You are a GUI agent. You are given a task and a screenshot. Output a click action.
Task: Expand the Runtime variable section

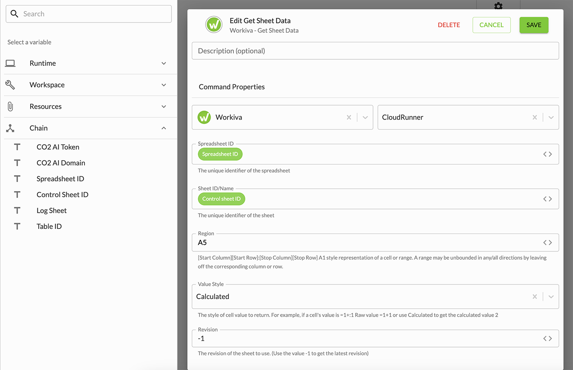click(x=164, y=63)
